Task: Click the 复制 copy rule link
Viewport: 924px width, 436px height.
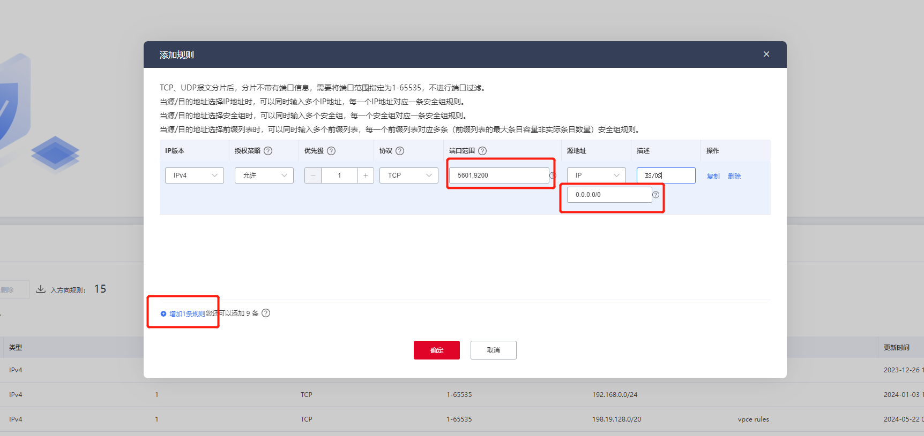Action: [713, 176]
